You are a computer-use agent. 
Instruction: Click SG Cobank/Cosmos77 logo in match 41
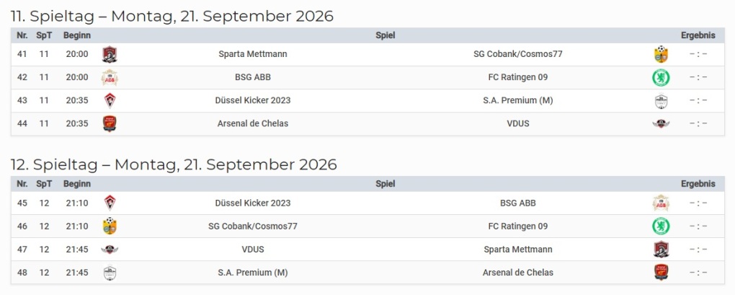tap(661, 54)
